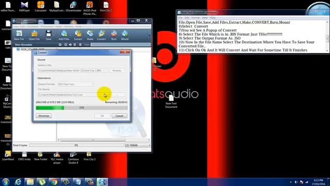Open the dropdown arrow beside Save
The height and width of the screenshot is (186, 330).
(54, 35)
